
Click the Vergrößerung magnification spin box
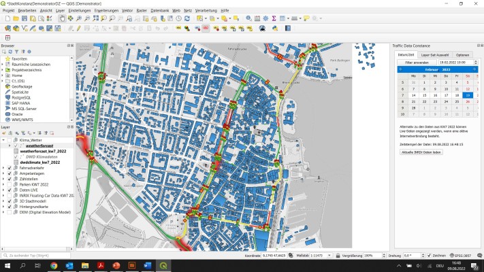click(x=374, y=256)
